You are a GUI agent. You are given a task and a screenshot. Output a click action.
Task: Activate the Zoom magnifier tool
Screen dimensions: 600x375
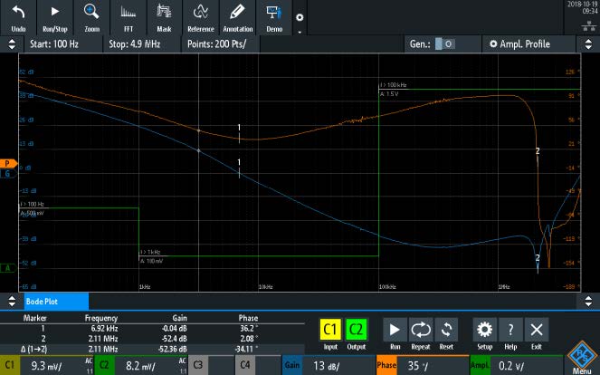pos(91,16)
